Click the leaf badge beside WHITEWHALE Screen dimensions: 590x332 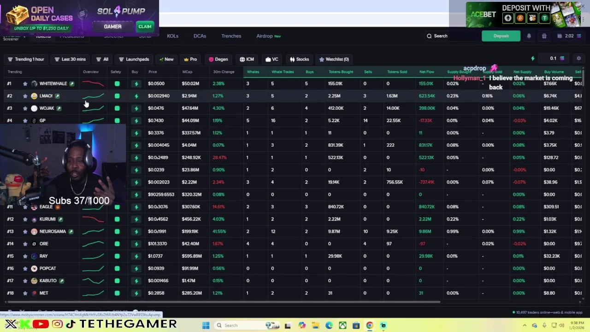coord(72,83)
